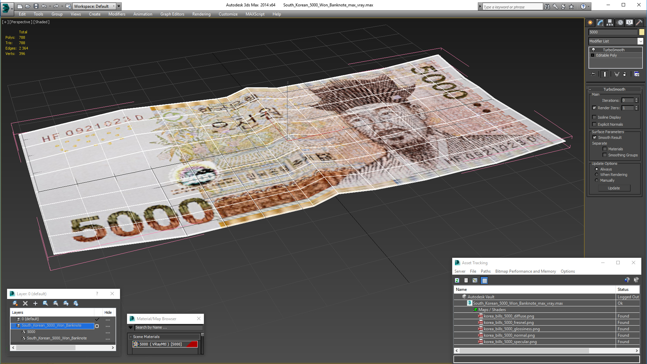Open Bitmap Performance and Memory menu
Image resolution: width=647 pixels, height=364 pixels.
pyautogui.click(x=525, y=271)
